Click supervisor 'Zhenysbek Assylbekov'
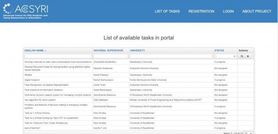Screen dimensions: 278x134 pos(105,62)
